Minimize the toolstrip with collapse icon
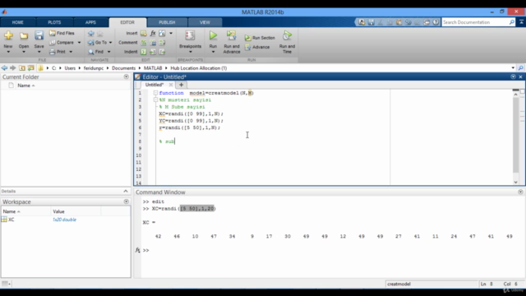Image resolution: width=526 pixels, height=296 pixels. point(521,22)
